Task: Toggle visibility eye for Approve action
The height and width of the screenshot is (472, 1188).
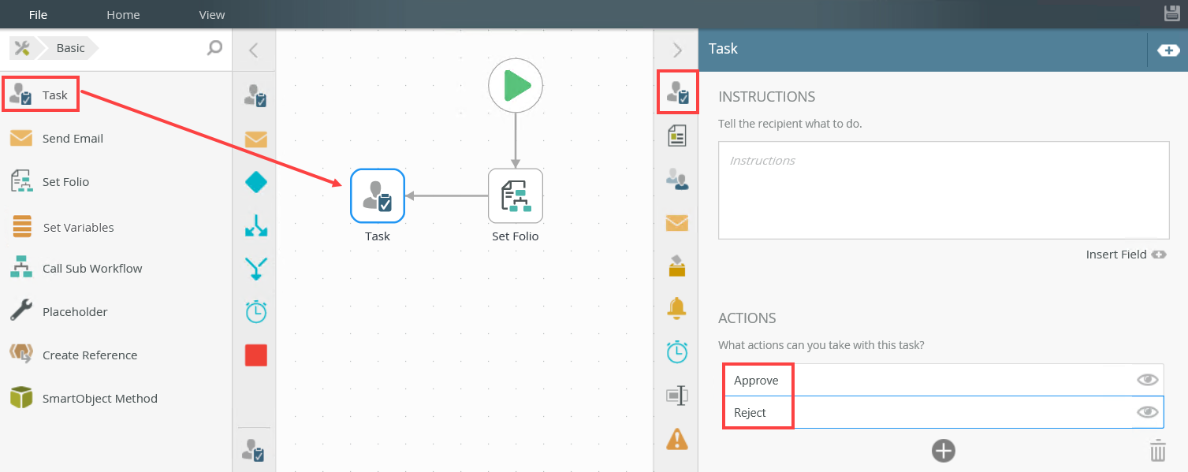Action: point(1148,380)
